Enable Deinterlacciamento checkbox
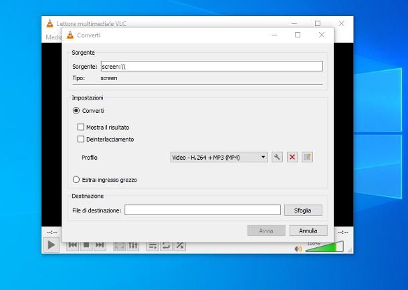 click(81, 139)
